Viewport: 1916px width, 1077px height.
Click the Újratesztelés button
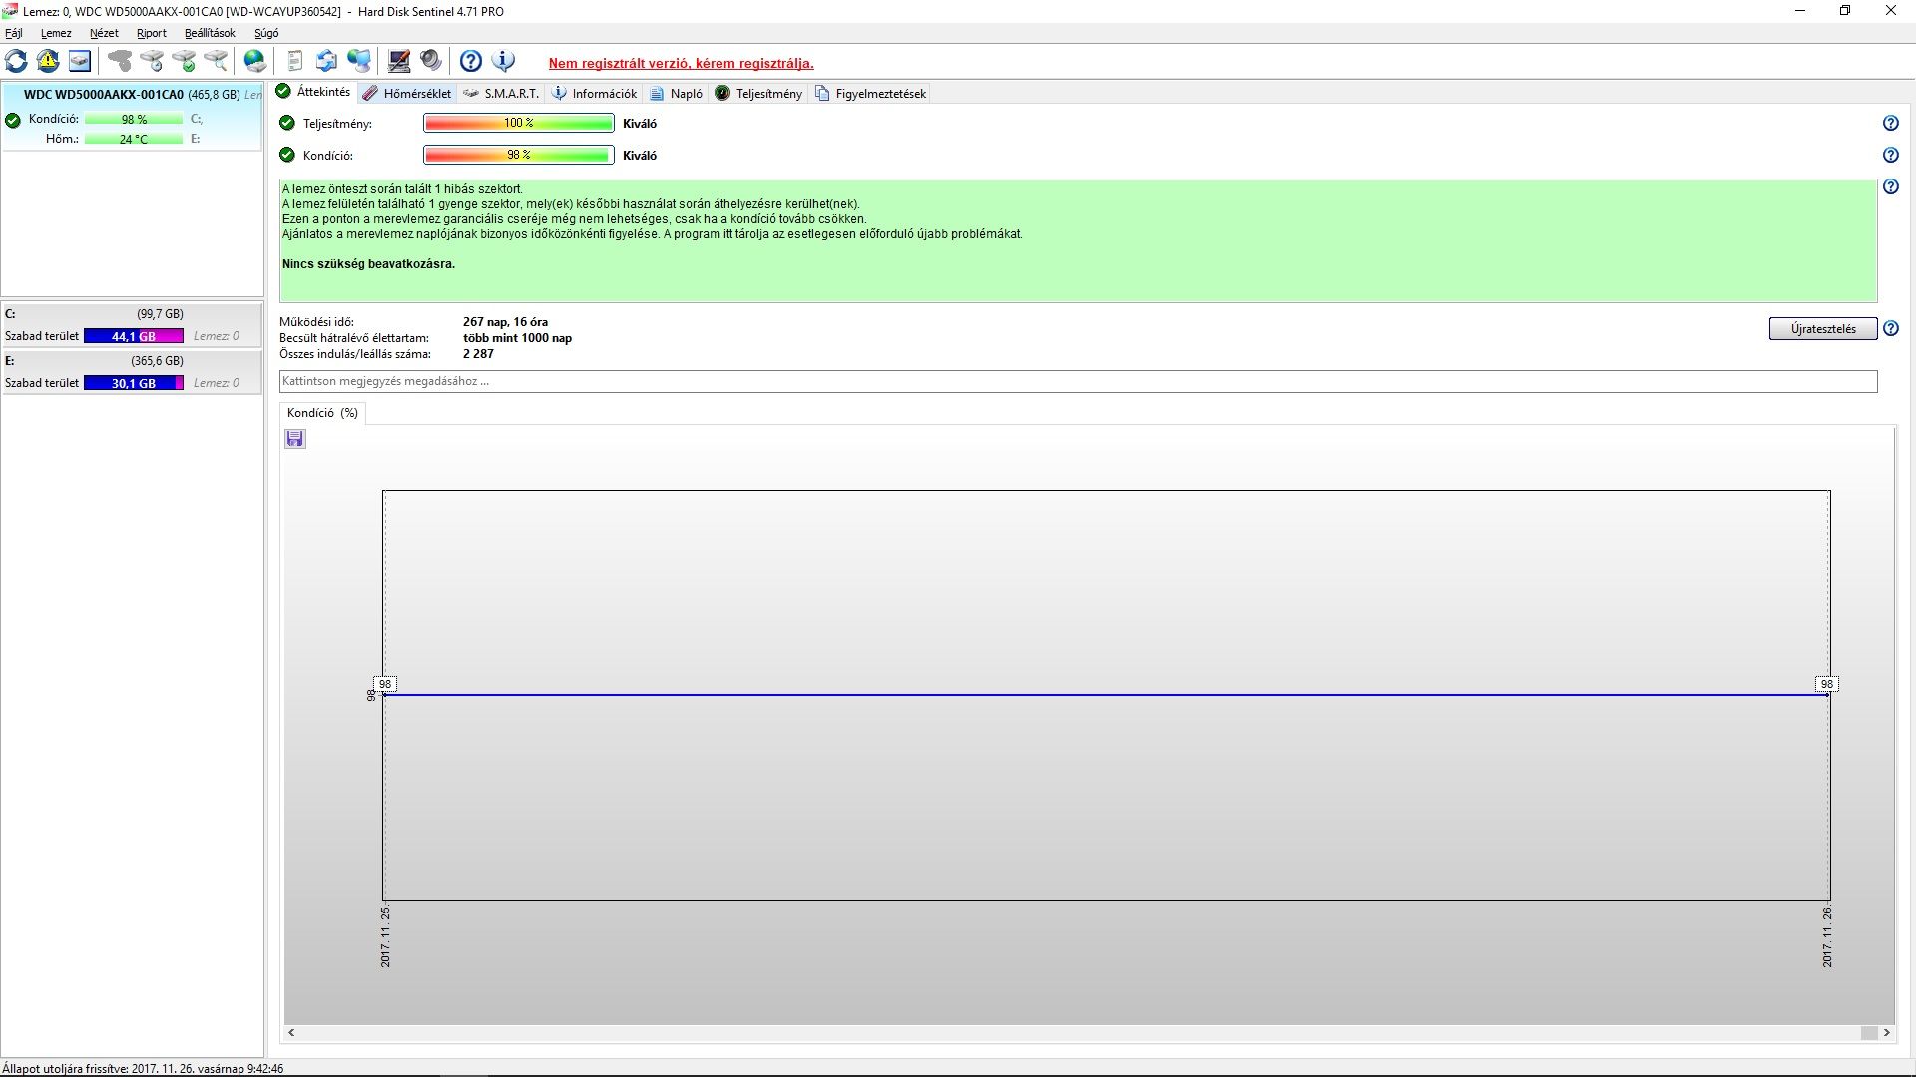(1823, 329)
